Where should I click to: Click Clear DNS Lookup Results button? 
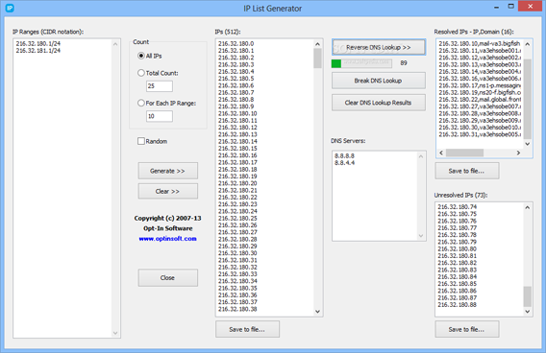pos(379,103)
